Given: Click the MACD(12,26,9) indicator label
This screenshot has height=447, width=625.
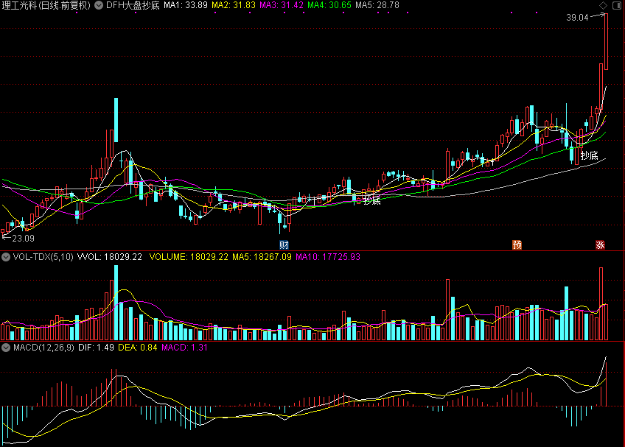Looking at the screenshot, I should coord(43,348).
